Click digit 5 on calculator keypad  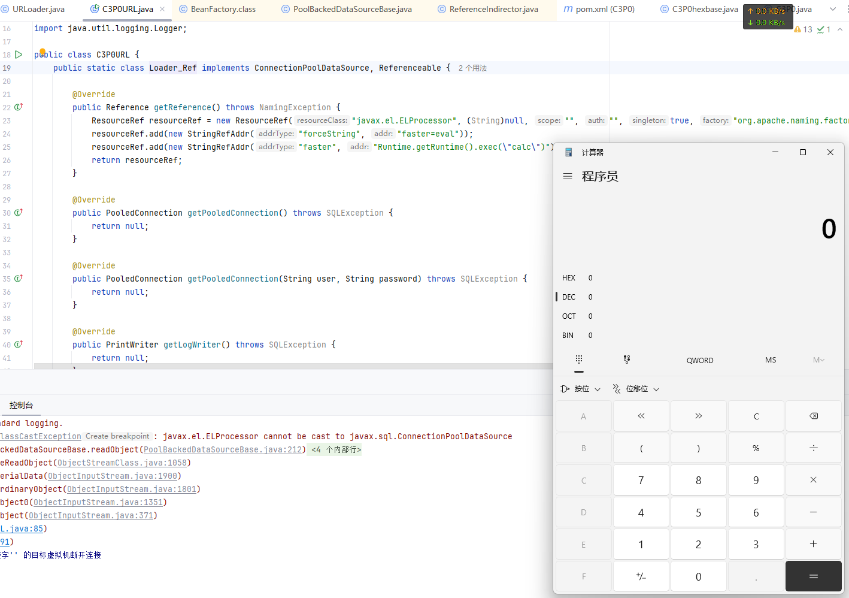699,512
